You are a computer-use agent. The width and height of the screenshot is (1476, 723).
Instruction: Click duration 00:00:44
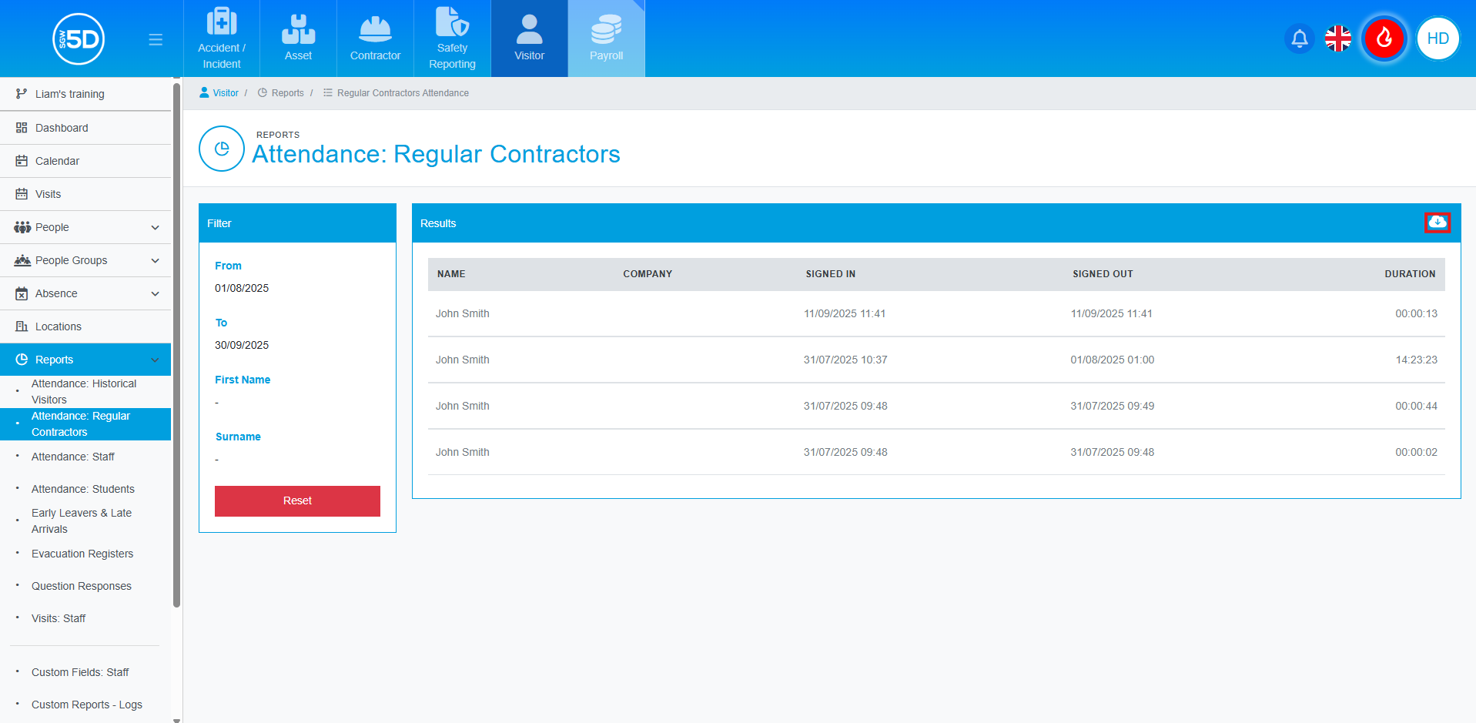[1417, 406]
